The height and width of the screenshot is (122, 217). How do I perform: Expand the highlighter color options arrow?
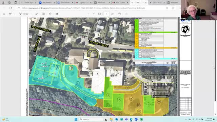(14, 14)
